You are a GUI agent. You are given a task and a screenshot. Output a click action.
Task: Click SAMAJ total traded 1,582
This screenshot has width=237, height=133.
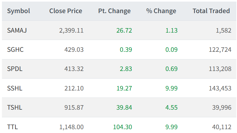pos(223,30)
